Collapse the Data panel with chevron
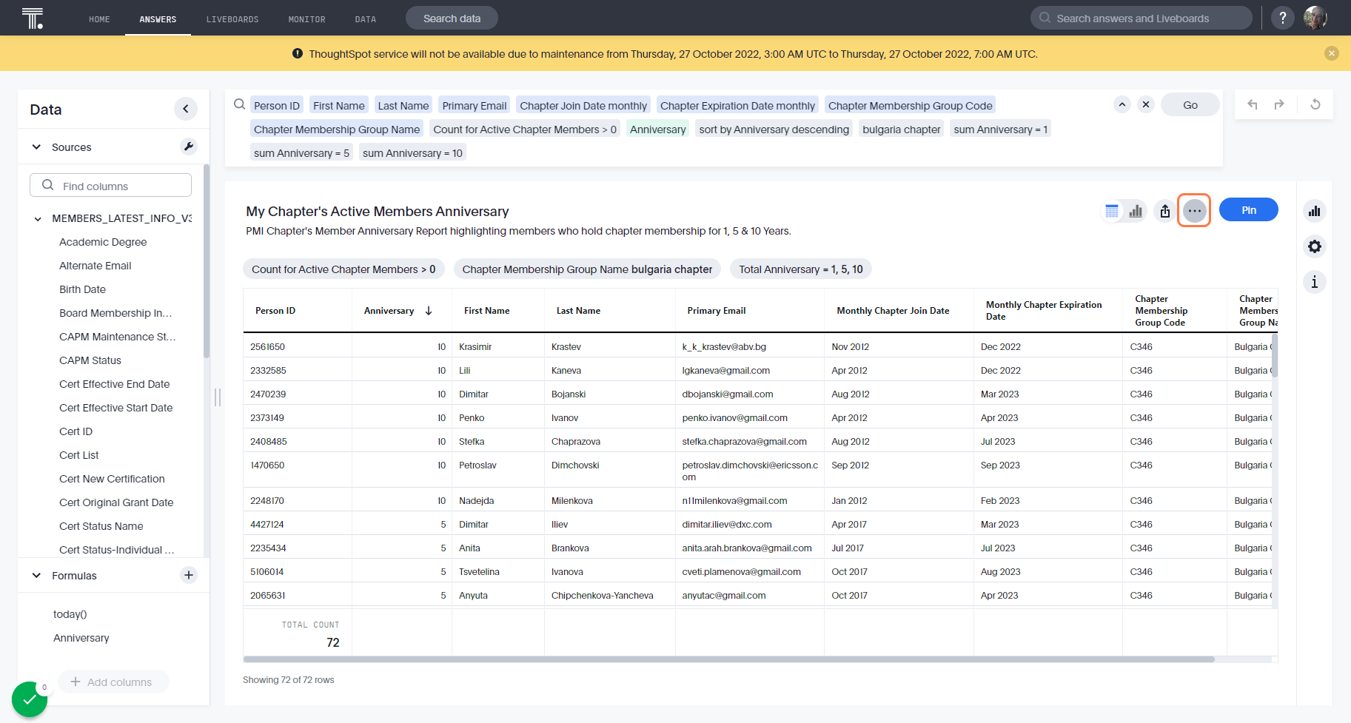The width and height of the screenshot is (1351, 723). (186, 109)
